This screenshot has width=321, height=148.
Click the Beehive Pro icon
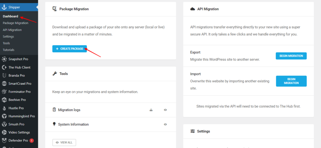4,100
